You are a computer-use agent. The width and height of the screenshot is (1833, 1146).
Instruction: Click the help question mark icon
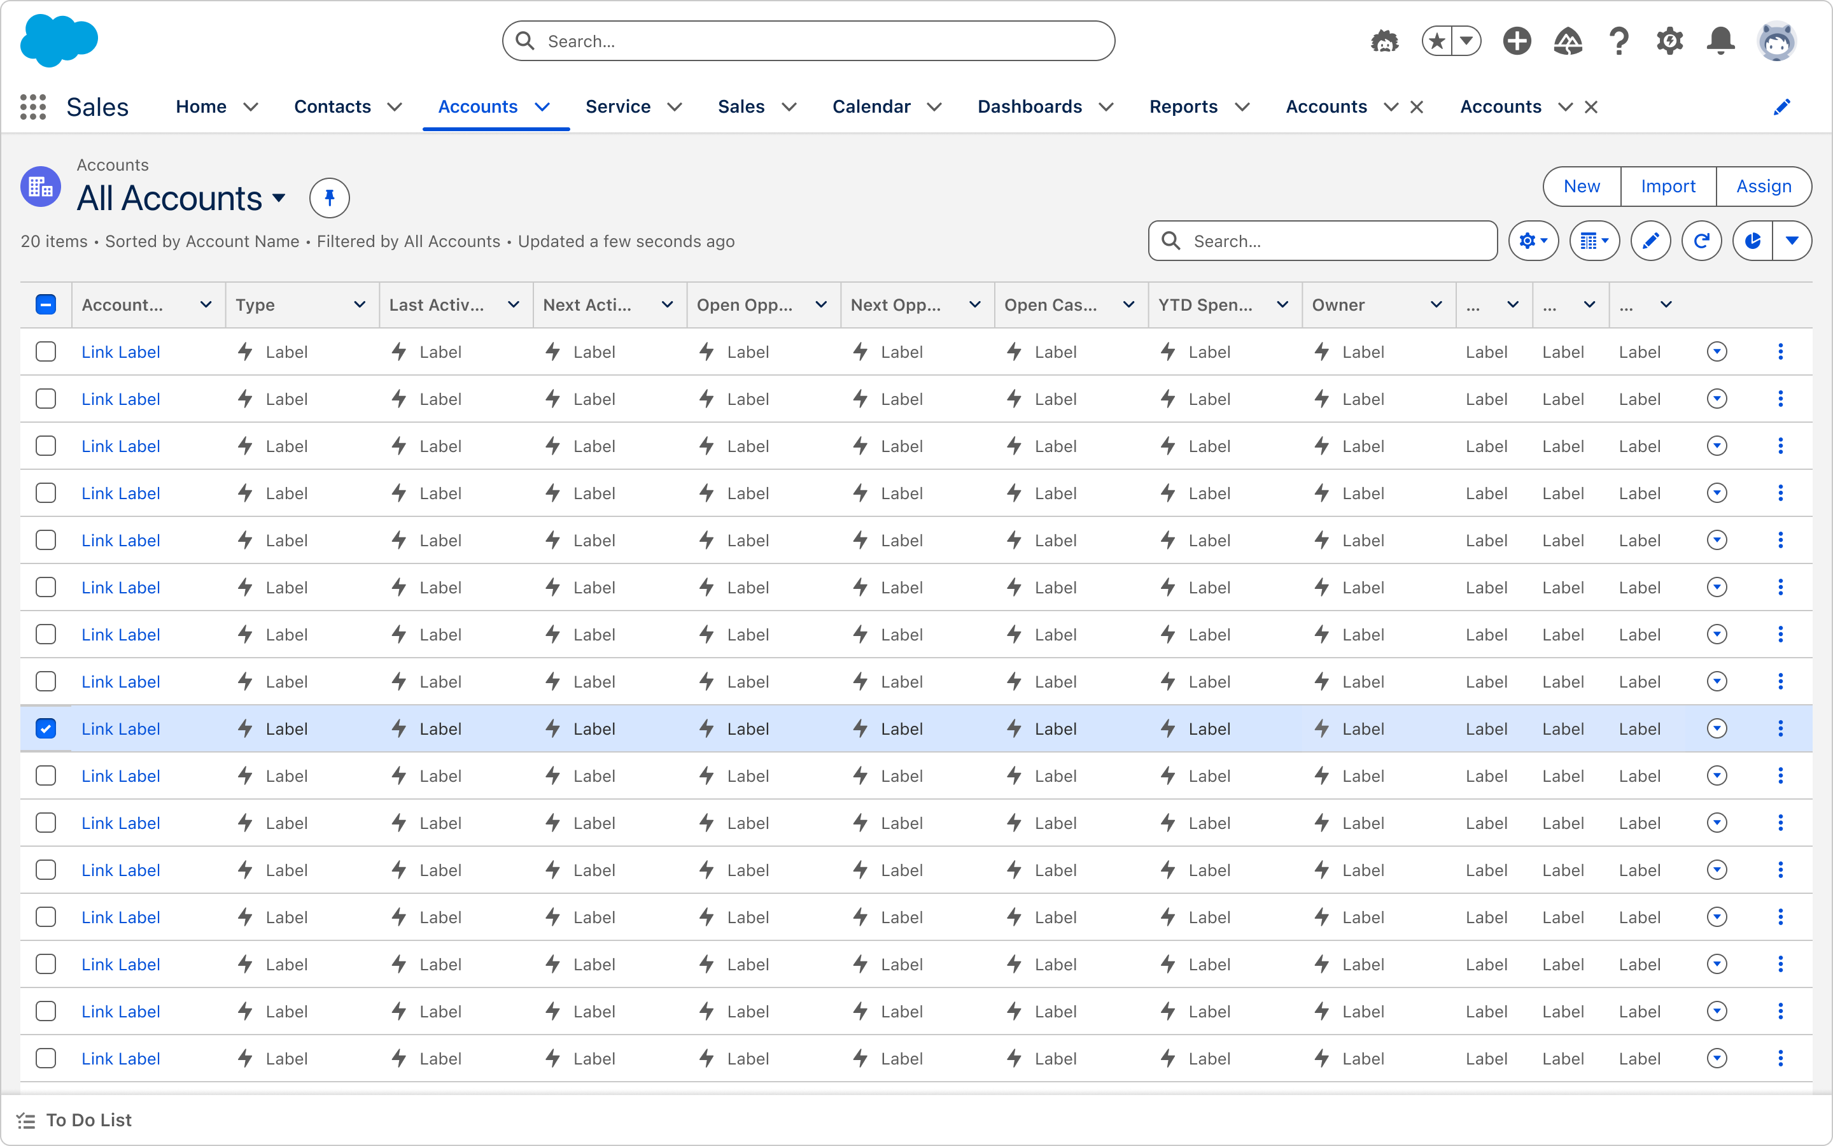pyautogui.click(x=1619, y=41)
